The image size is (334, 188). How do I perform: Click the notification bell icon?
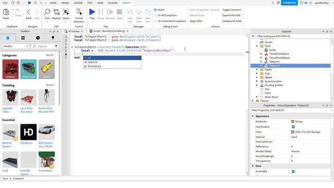278,3
